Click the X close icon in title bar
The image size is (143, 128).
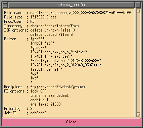tap(138, 5)
